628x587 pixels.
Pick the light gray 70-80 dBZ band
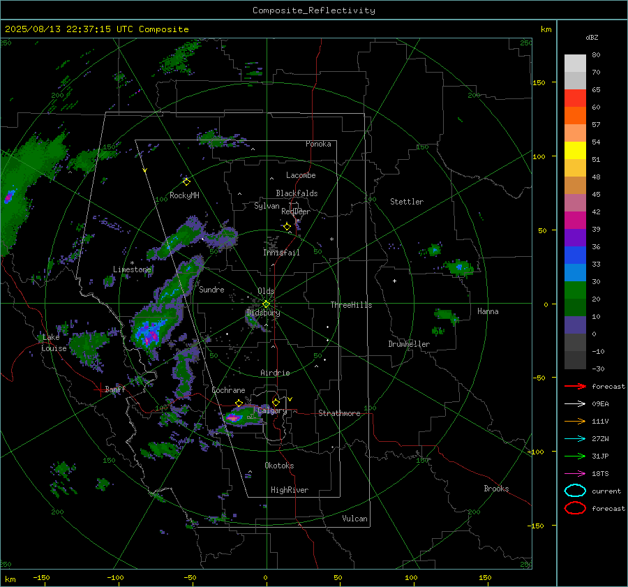575,64
